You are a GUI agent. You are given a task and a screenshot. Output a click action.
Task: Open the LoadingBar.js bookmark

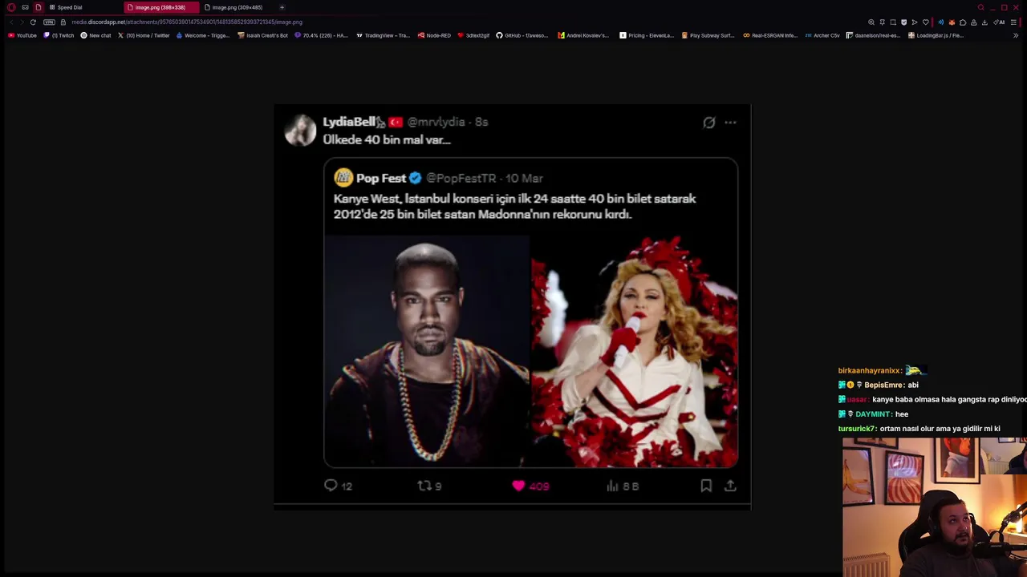[936, 35]
